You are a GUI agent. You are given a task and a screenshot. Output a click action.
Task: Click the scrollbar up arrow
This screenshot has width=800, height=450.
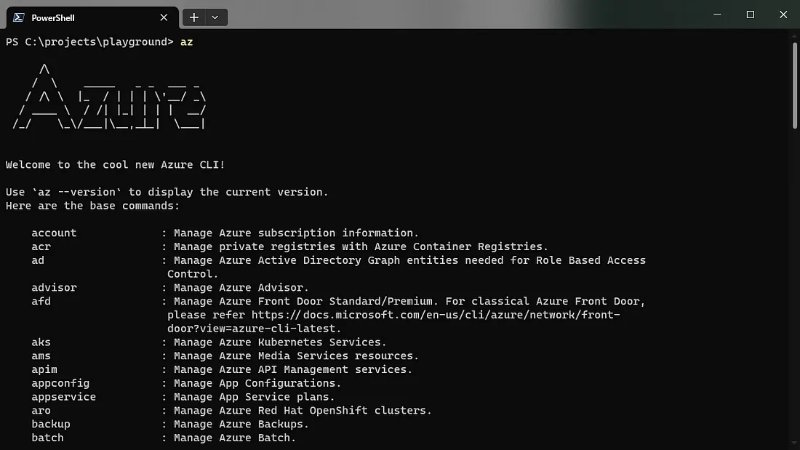coord(794,35)
